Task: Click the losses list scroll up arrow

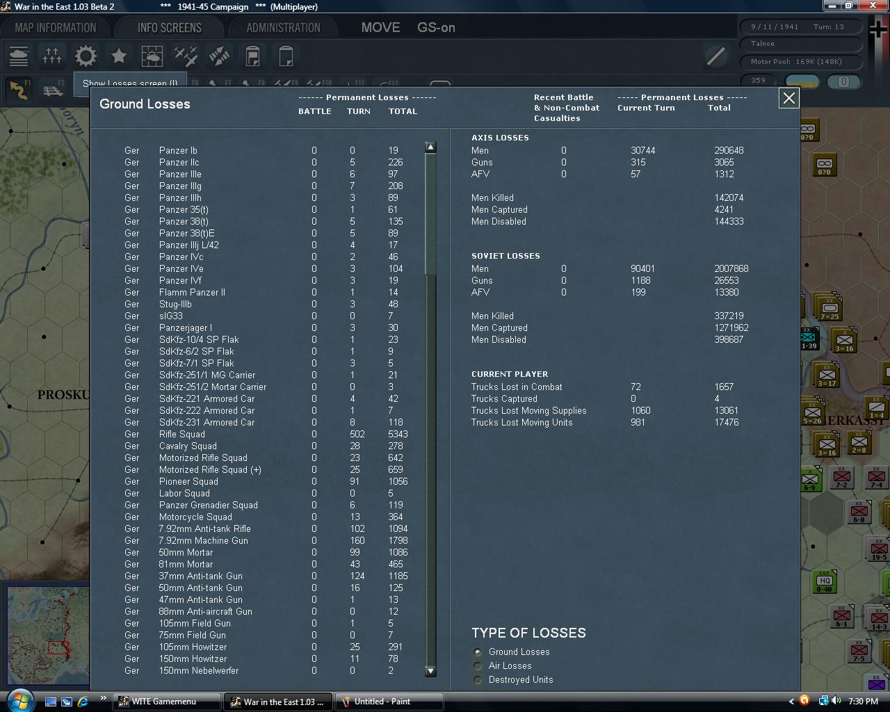Action: click(x=430, y=147)
